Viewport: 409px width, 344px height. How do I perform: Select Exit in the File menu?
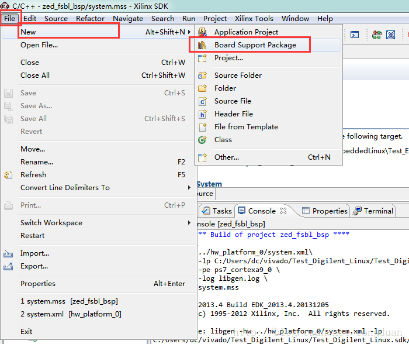pyautogui.click(x=106, y=332)
